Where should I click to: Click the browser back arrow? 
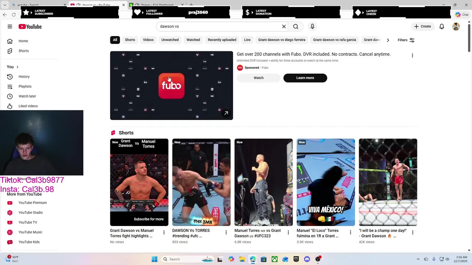(5, 15)
